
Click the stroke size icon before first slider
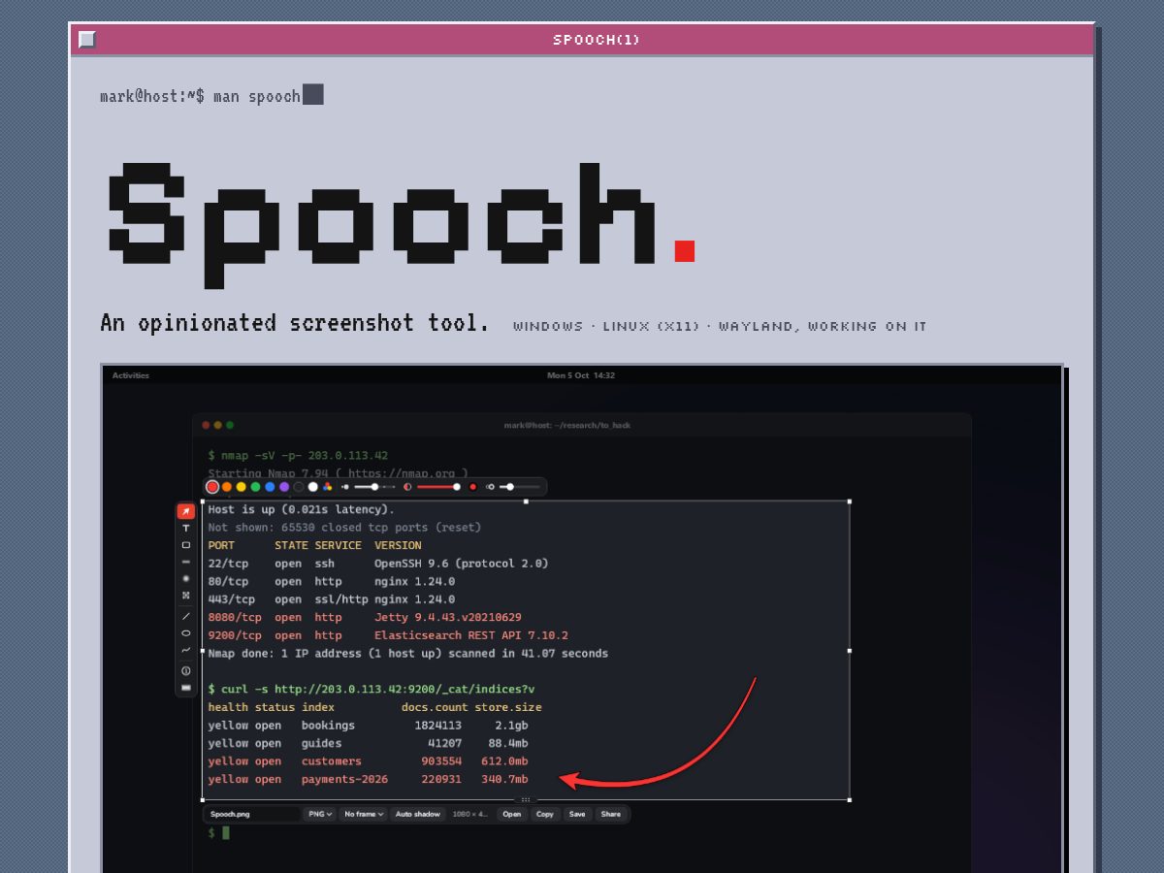345,487
